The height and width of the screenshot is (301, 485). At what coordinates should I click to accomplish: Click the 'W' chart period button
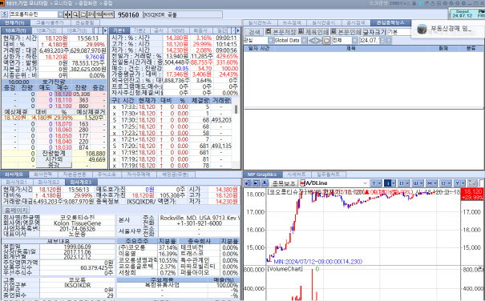pyautogui.click(x=415, y=183)
